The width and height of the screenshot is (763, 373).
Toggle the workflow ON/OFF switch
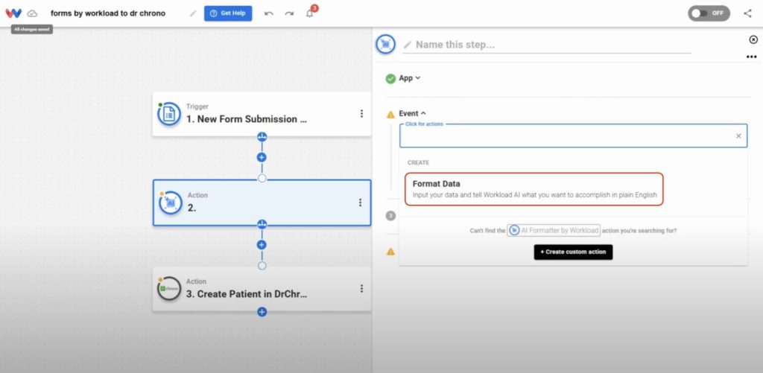[x=709, y=13]
